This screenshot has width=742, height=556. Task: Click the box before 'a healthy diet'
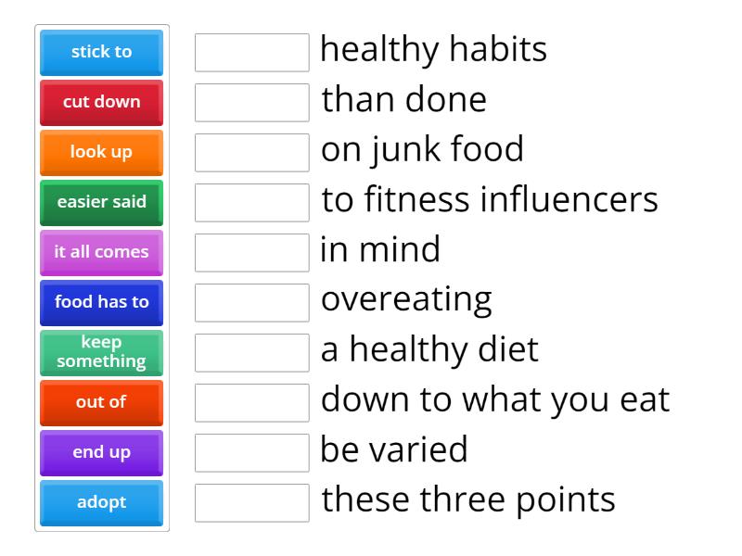[251, 353]
